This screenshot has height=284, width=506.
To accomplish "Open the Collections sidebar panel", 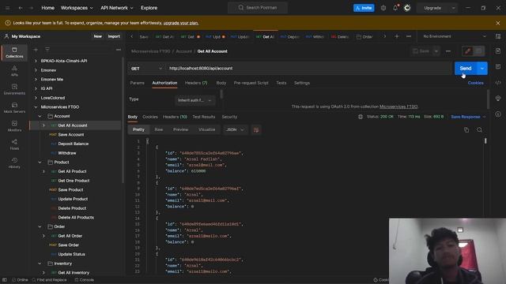I will pos(14,52).
